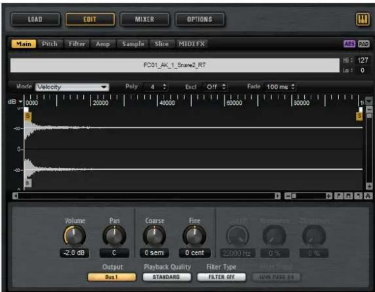This screenshot has width=375, height=292.
Task: Open the MIDI FX tab
Action: point(192,44)
